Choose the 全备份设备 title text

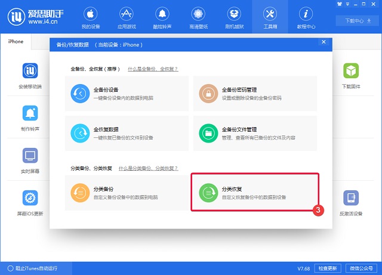click(106, 90)
